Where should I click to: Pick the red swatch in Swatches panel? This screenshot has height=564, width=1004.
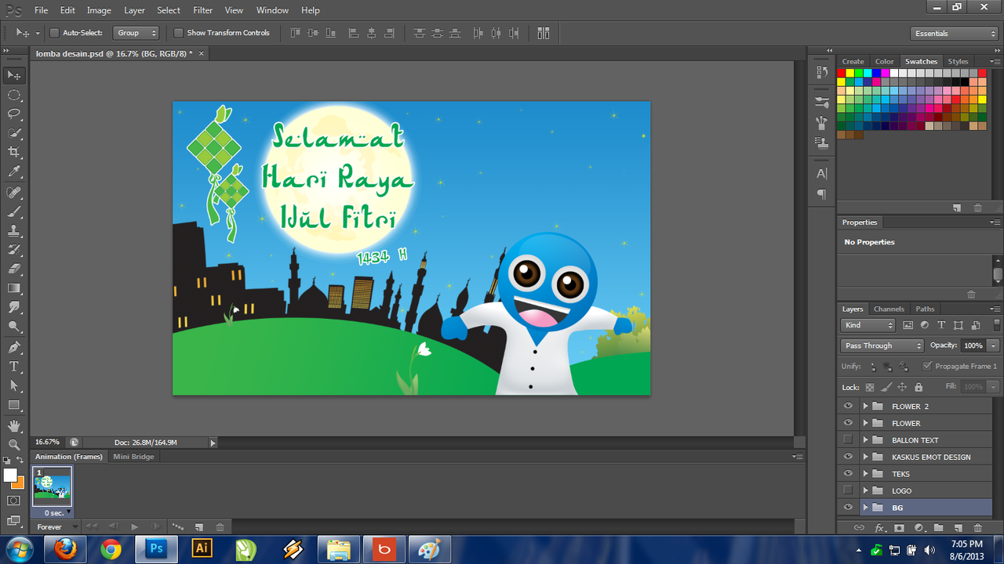[842, 73]
